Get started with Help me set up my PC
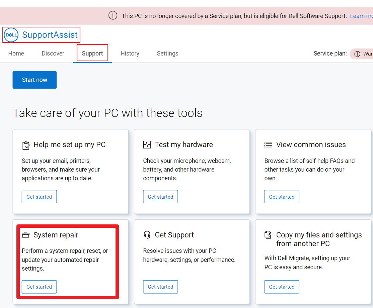This screenshot has width=373, height=308. click(39, 197)
